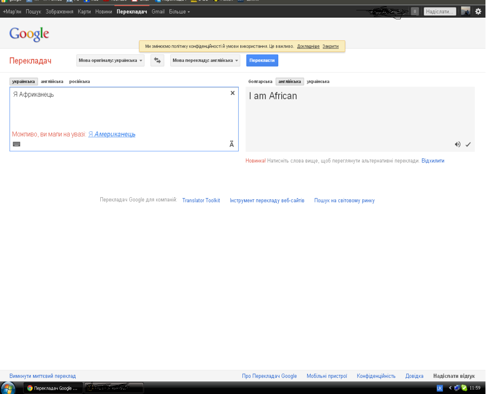The width and height of the screenshot is (492, 394).
Task: Select source tab українська
Action: tap(23, 82)
